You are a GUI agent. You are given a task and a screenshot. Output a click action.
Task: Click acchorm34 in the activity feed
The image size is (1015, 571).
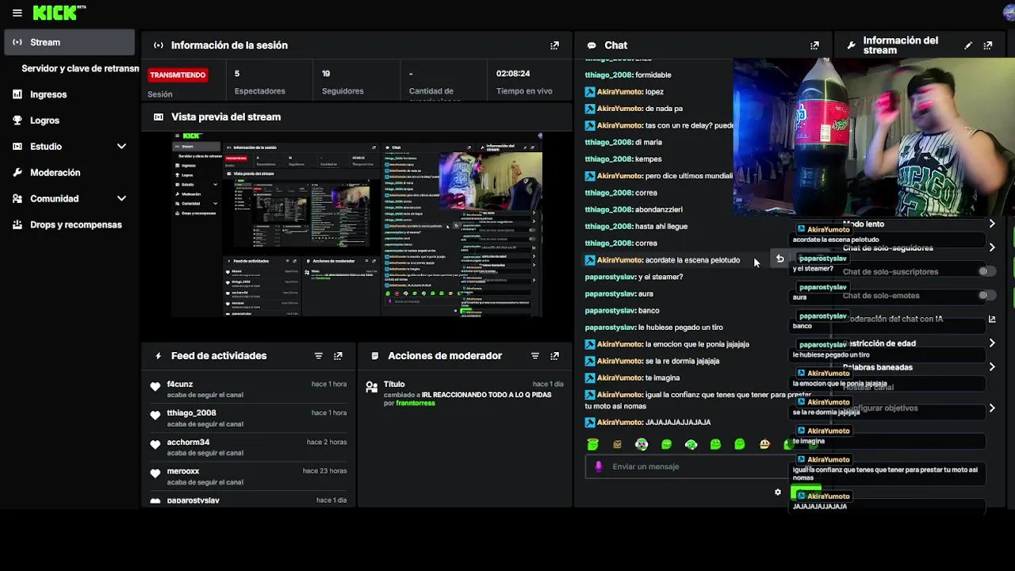[188, 443]
